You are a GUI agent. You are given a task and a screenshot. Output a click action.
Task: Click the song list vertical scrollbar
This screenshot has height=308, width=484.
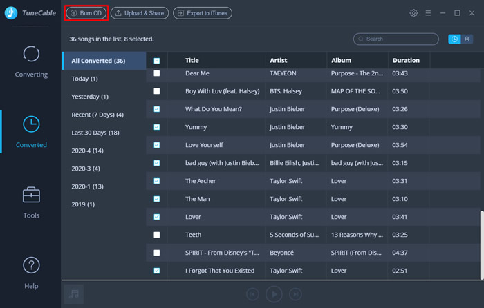point(482,245)
